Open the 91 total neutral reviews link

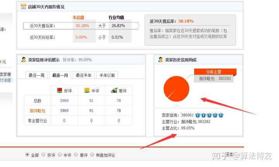point(91,100)
